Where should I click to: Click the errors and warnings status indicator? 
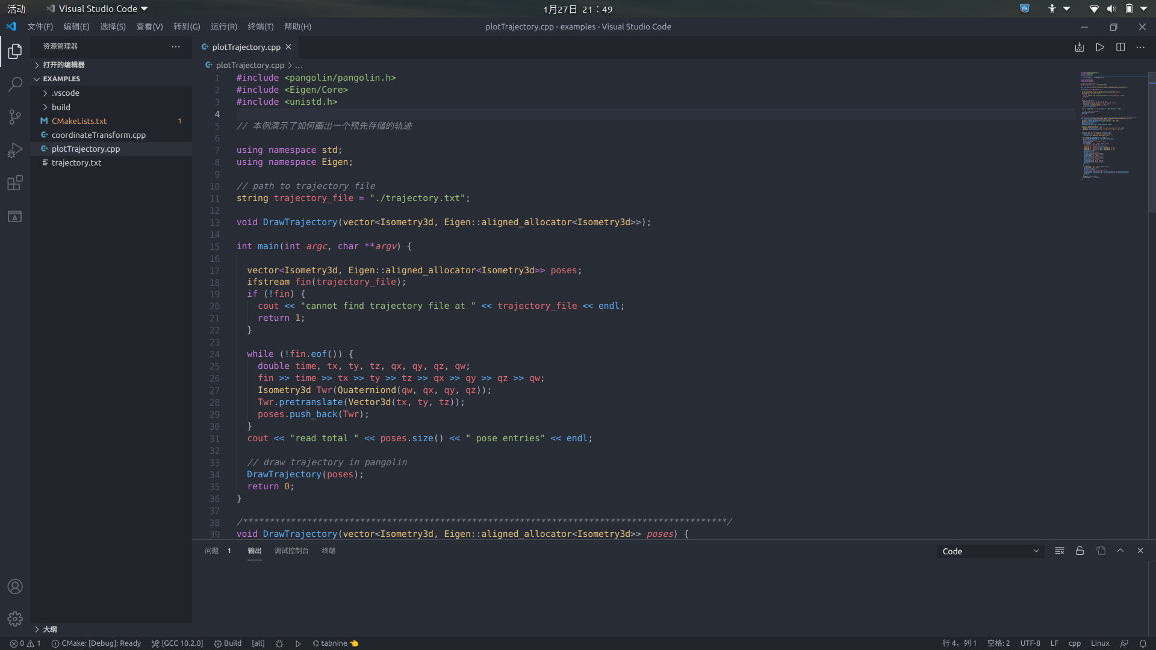pyautogui.click(x=25, y=643)
